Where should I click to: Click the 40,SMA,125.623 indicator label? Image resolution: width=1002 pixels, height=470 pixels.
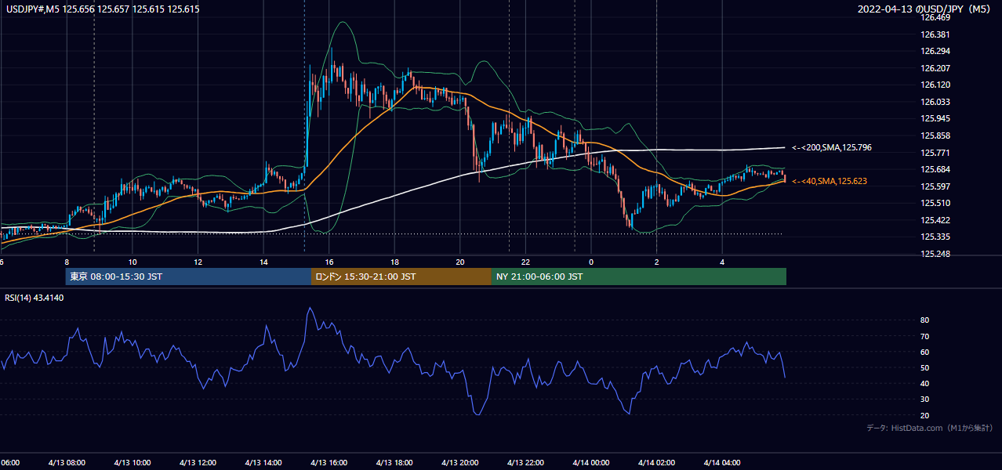coord(830,181)
